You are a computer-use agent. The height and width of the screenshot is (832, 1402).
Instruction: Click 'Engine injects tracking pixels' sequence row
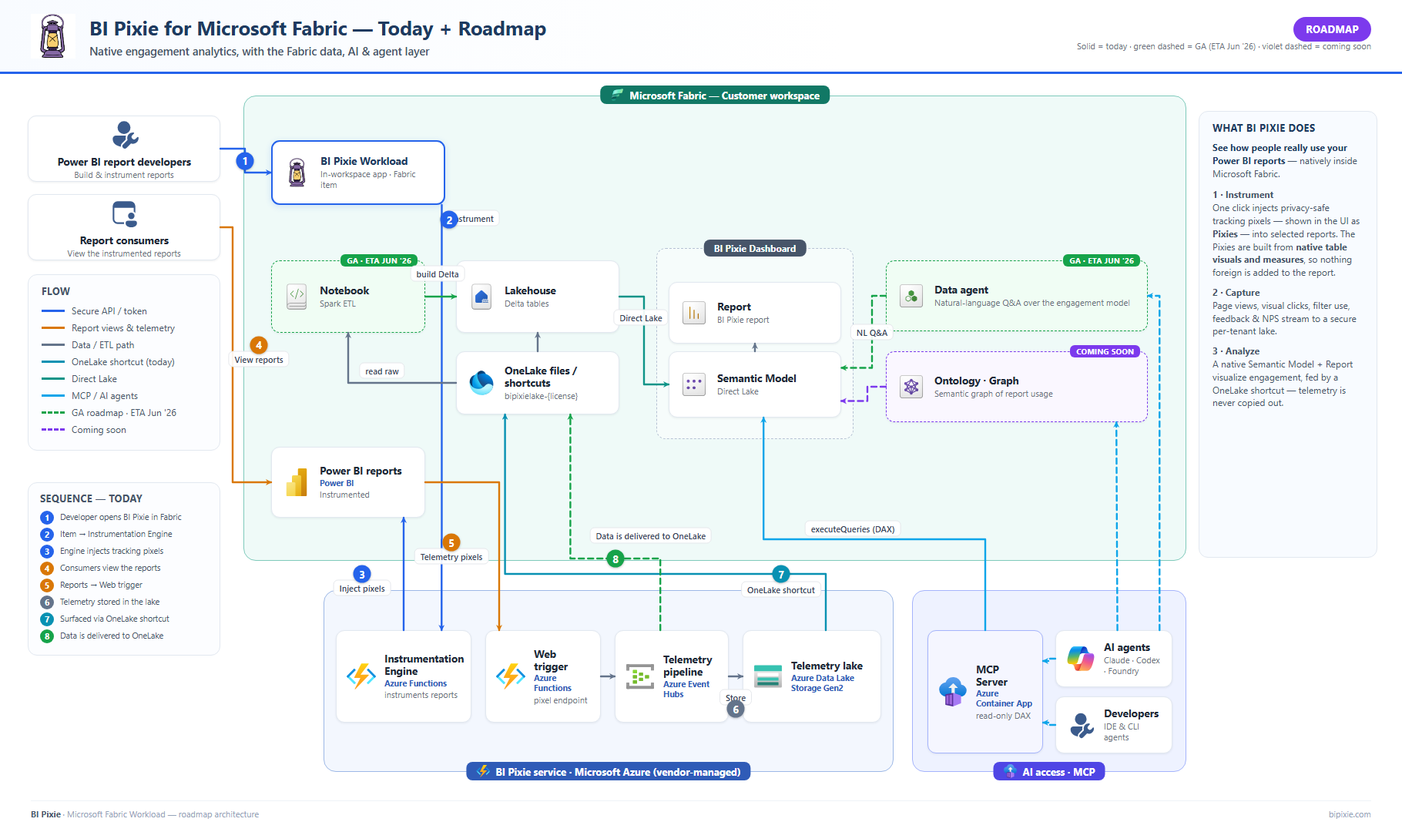tap(102, 552)
